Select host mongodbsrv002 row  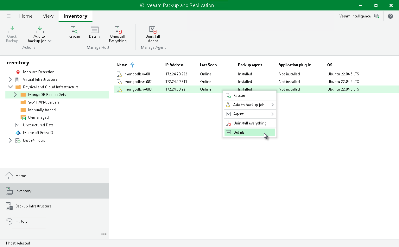pos(256,82)
